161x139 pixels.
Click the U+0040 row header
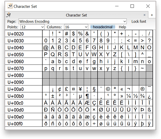(x=24, y=47)
